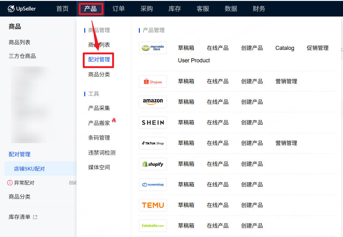The height and width of the screenshot is (237, 343).
Task: Click the external link icon beside 库存清单
Action: pos(35,217)
